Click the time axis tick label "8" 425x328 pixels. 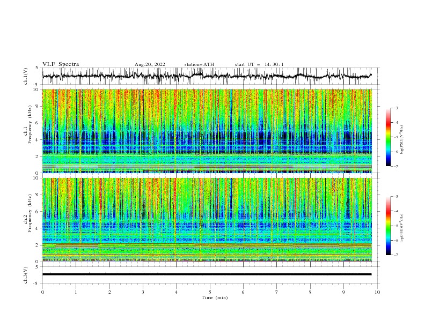tap(310, 292)
